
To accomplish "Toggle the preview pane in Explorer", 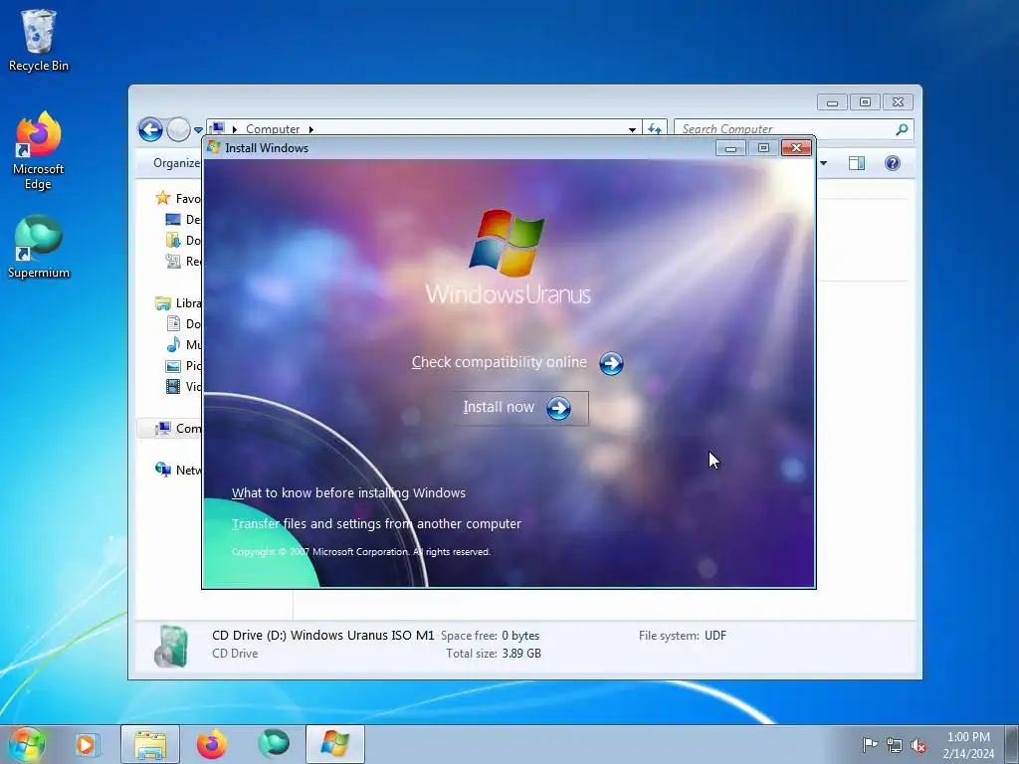I will (x=857, y=163).
